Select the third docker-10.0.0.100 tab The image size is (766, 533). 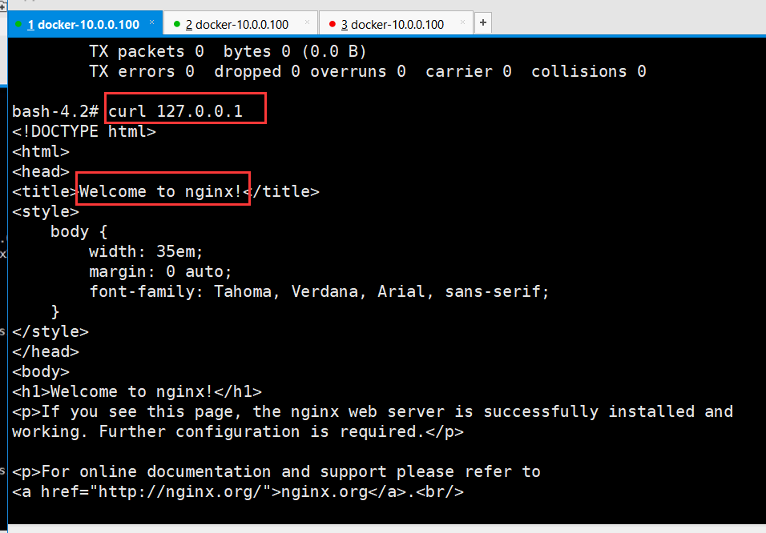pos(393,24)
